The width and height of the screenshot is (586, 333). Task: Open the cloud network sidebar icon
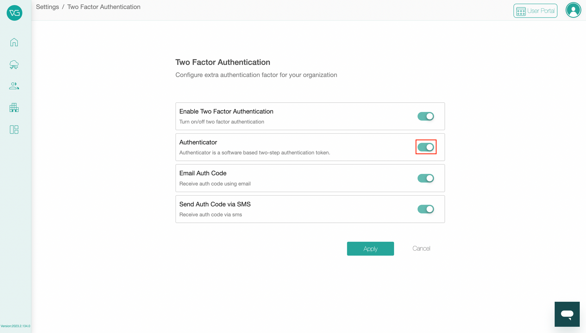click(14, 65)
